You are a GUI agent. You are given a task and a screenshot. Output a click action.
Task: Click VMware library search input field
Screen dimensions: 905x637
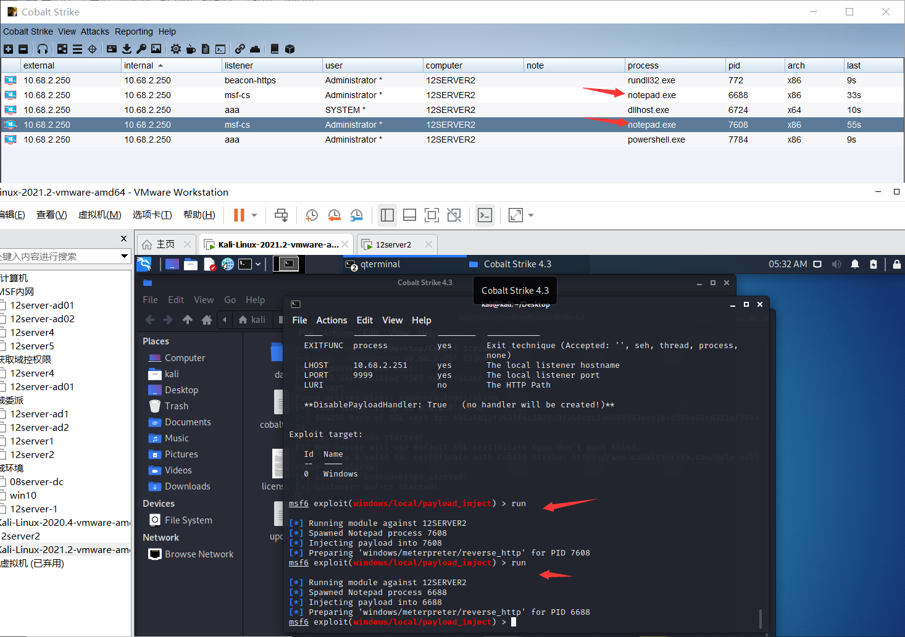pyautogui.click(x=59, y=256)
